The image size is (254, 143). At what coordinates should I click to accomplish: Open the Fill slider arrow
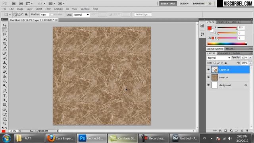pos(250,63)
